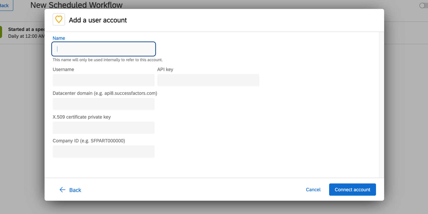Click the 'Add a user account' heading

98,20
